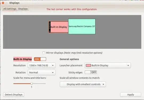Image resolution: width=144 pixels, height=100 pixels.
Task: Enable the Mirror displays checkbox
Action: tap(44, 53)
